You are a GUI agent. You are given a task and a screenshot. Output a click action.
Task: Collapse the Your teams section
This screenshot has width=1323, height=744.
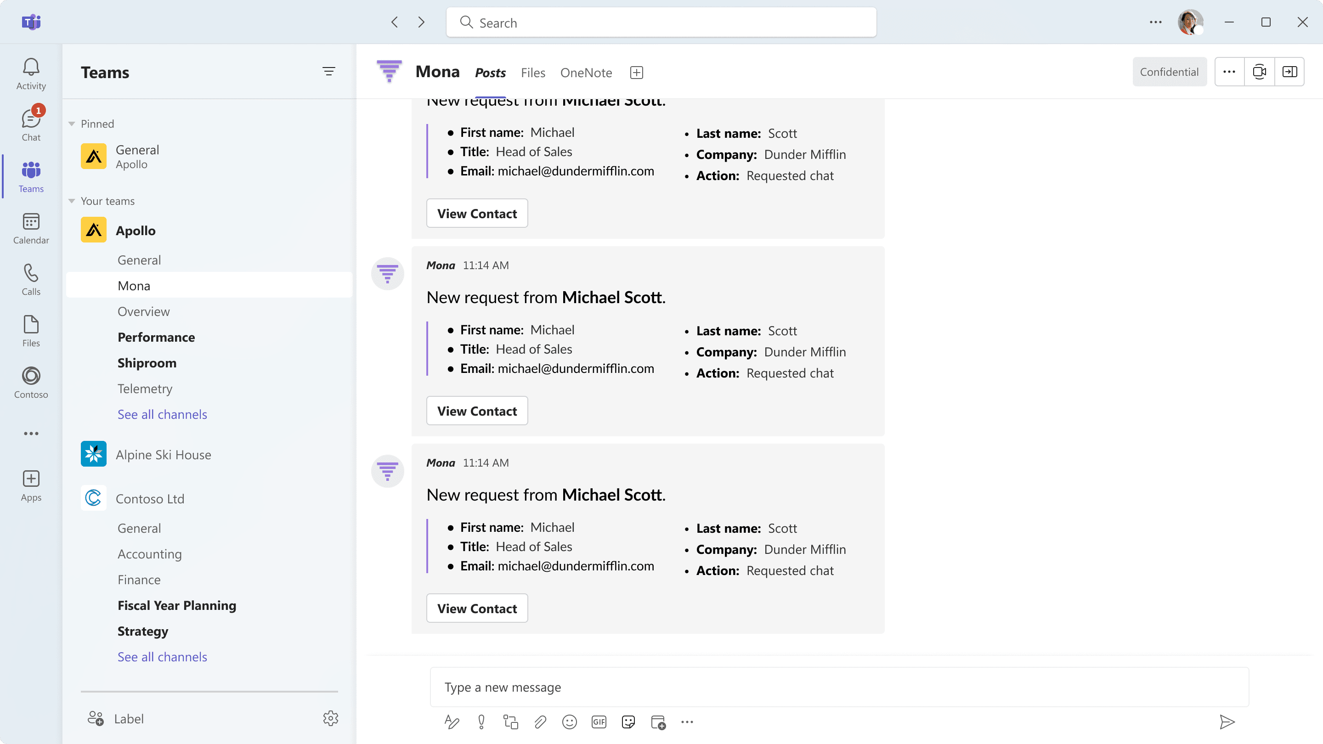[x=72, y=201]
